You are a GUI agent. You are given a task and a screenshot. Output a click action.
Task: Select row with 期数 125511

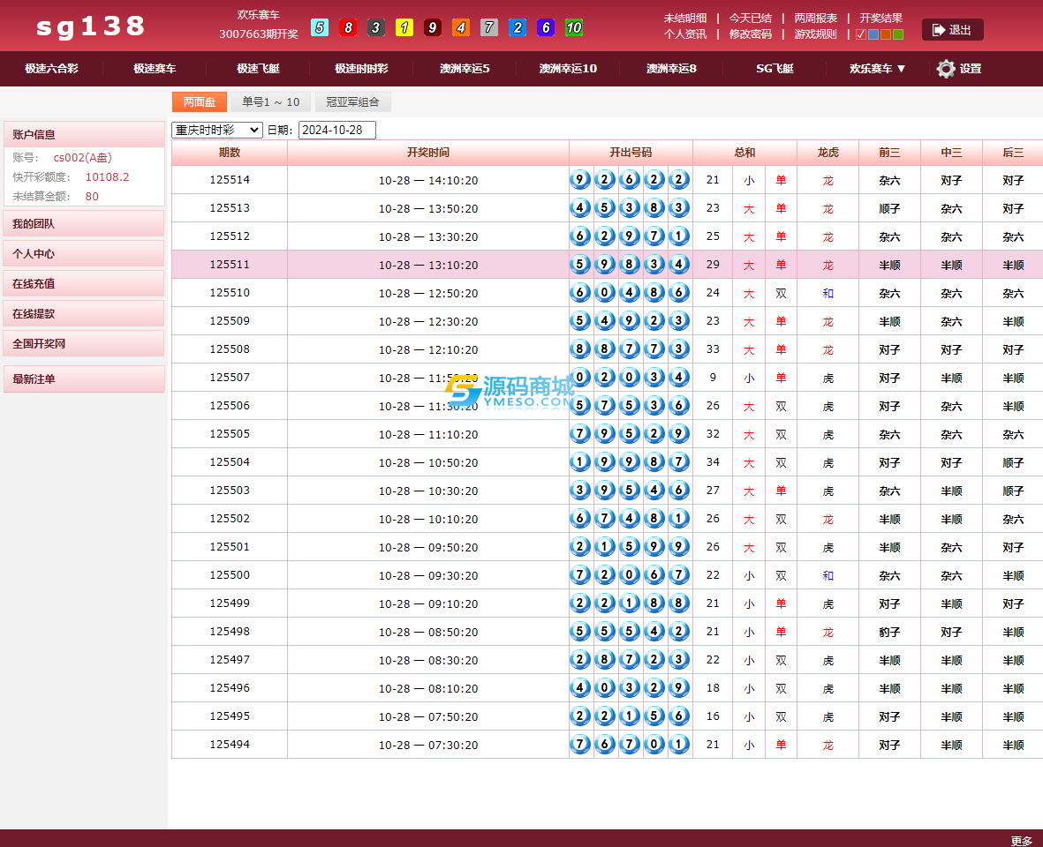[x=608, y=265]
